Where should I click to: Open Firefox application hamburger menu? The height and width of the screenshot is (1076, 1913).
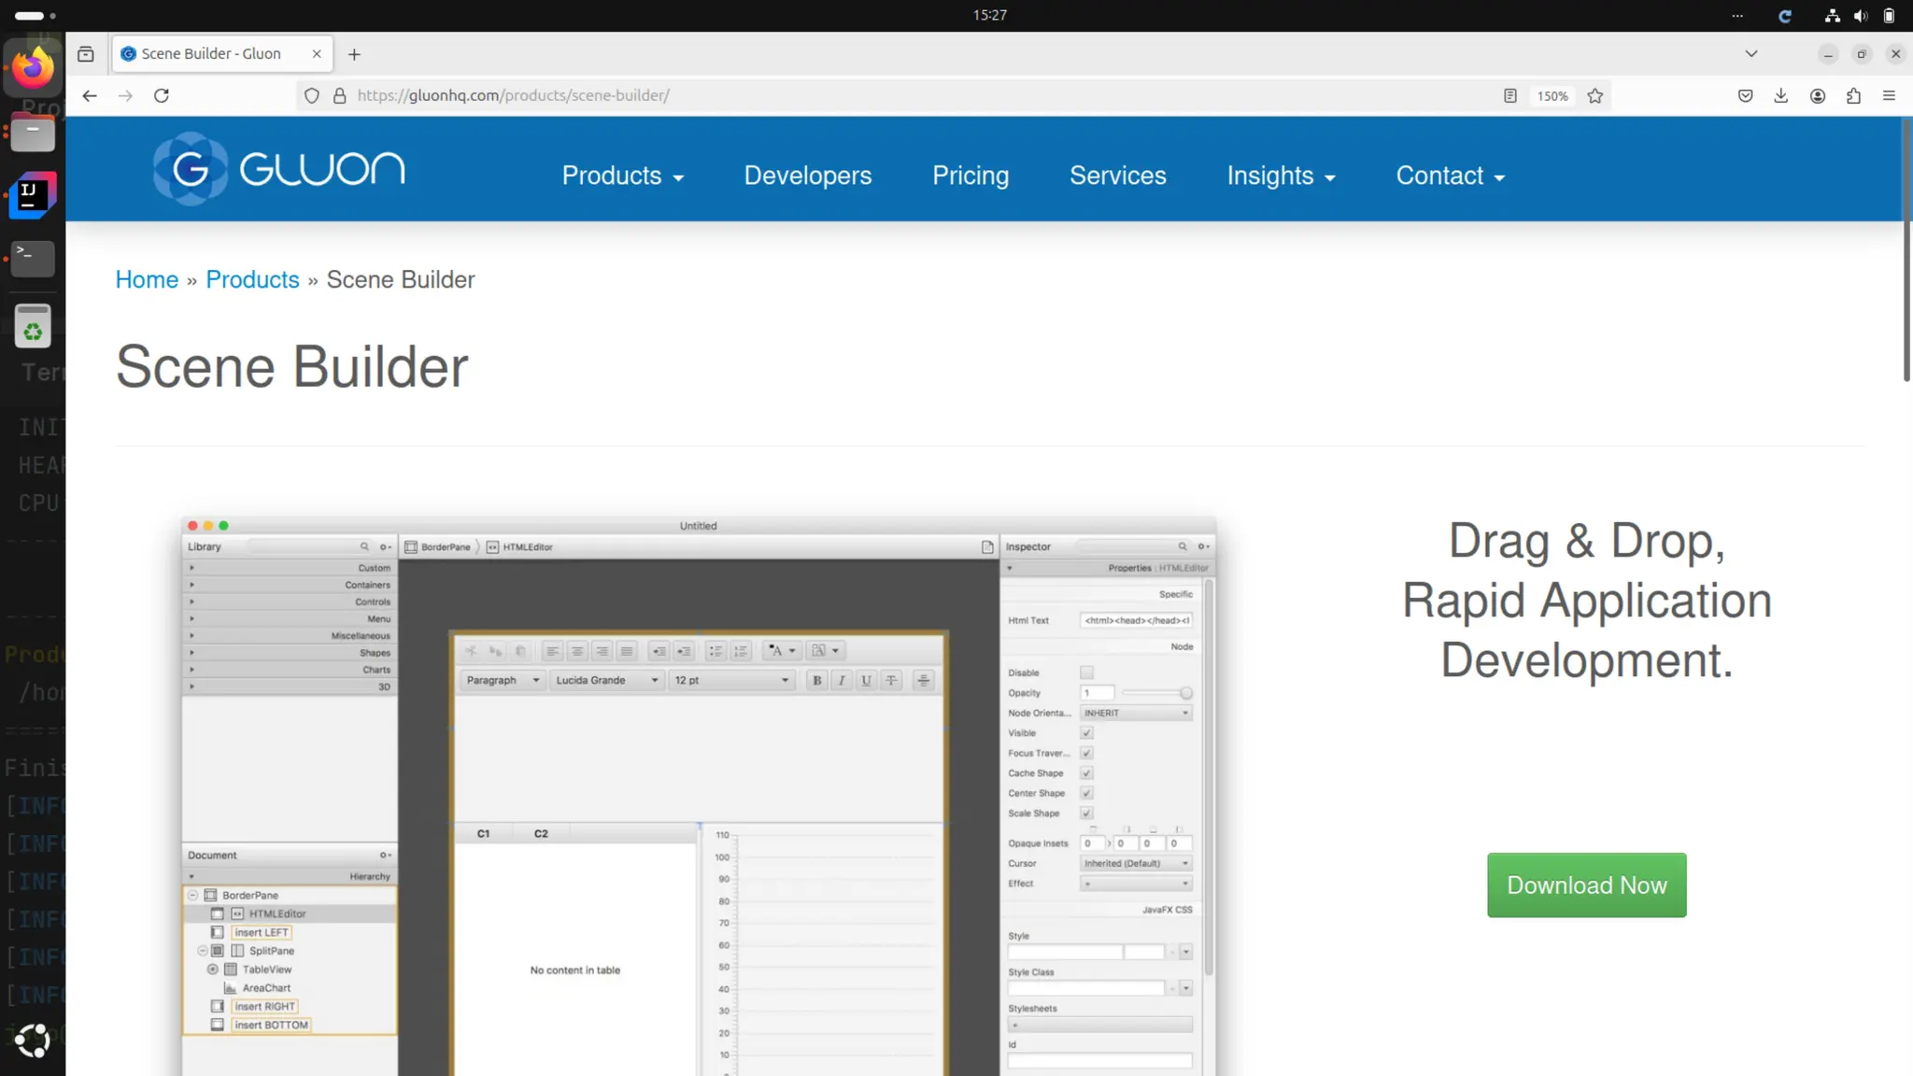1889,95
